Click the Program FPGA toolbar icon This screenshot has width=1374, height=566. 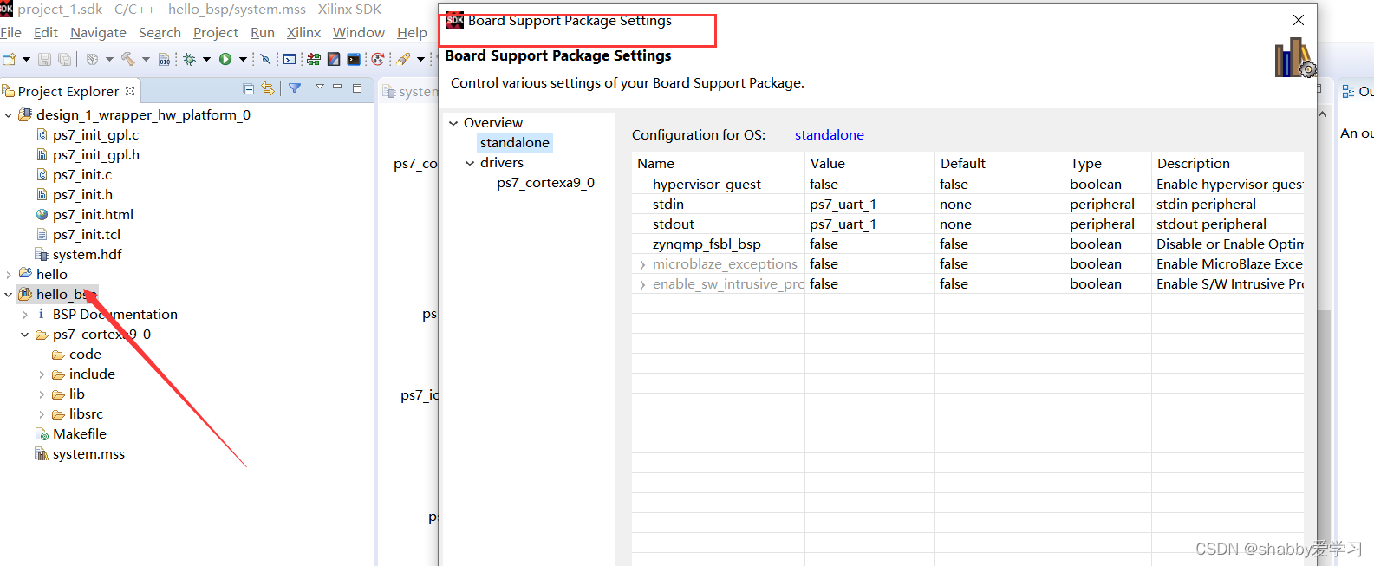point(314,59)
